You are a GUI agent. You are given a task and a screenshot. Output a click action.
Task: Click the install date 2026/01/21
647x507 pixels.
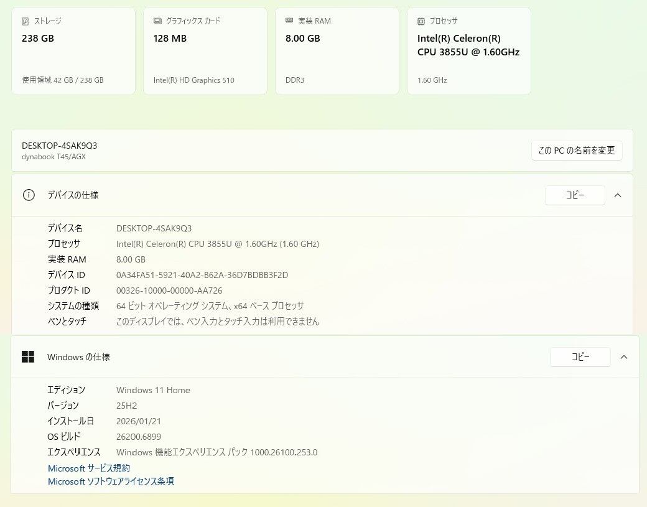click(138, 421)
